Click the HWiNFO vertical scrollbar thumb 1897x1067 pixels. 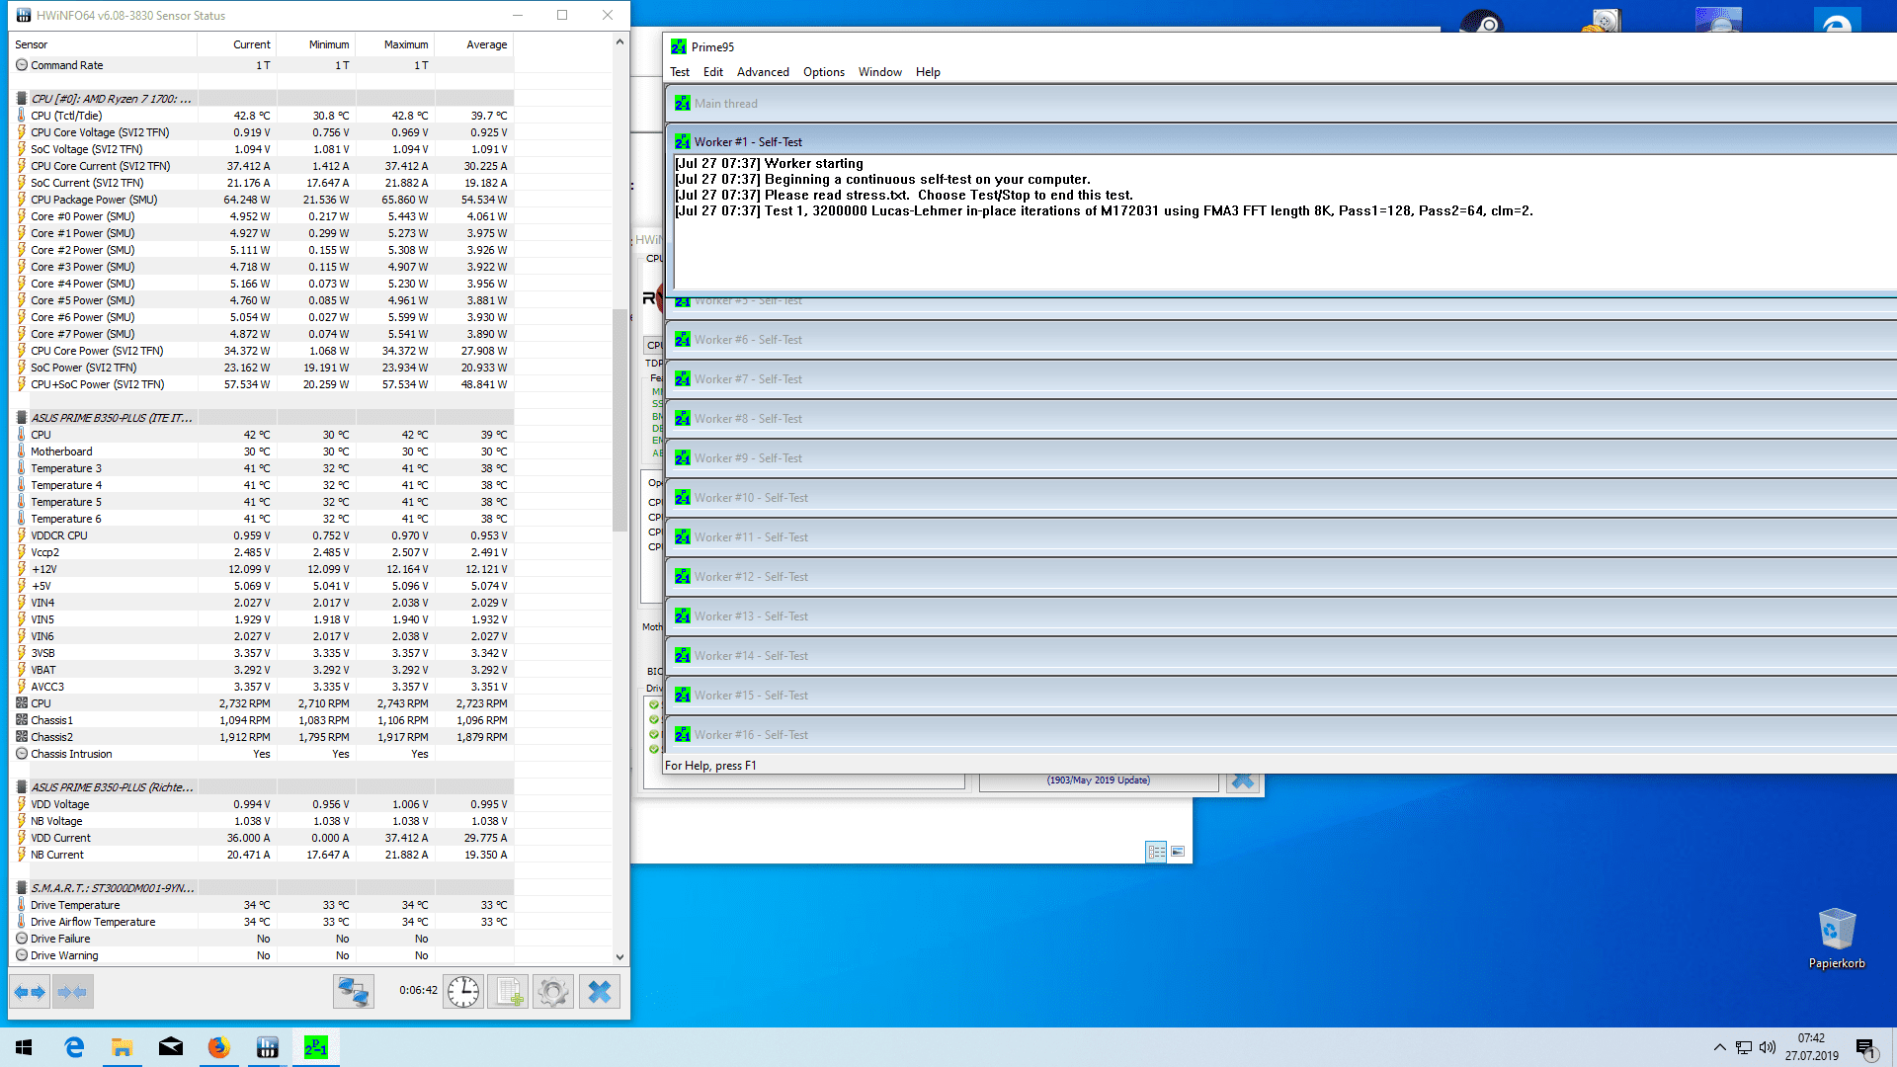tap(619, 420)
